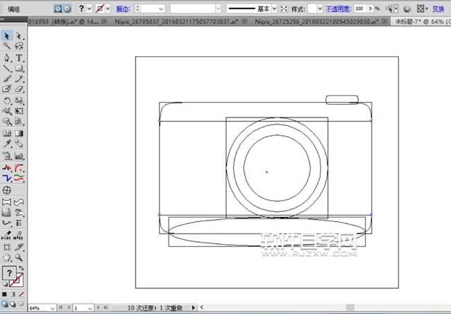Enable Draw Behind mode
Viewport: 451px width, 314px height.
13,304
